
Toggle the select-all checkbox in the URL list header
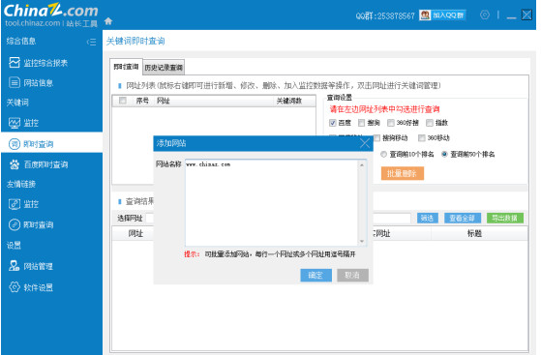click(122, 101)
